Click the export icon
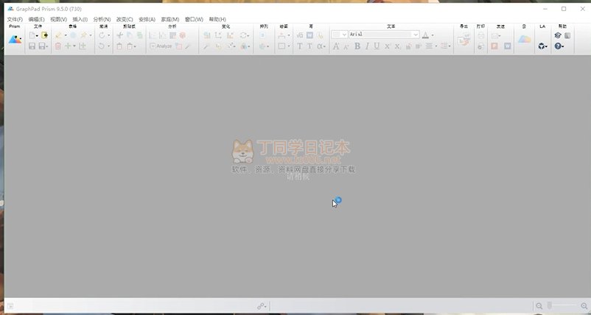591x315 pixels. click(464, 40)
